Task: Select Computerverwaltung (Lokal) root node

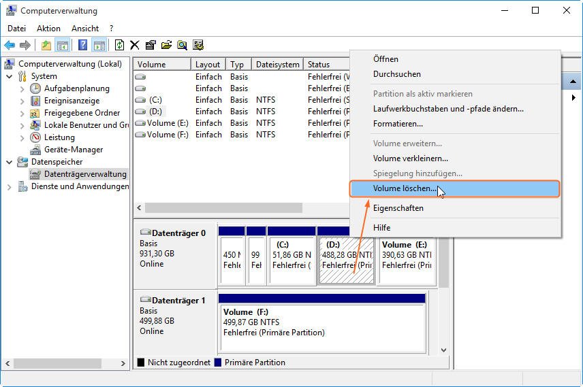Action: pyautogui.click(x=70, y=64)
